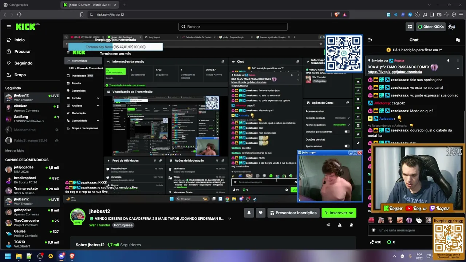Viewport: 466px width, 262px height.
Task: Open the Brave VPN shield icon
Action: [454, 15]
